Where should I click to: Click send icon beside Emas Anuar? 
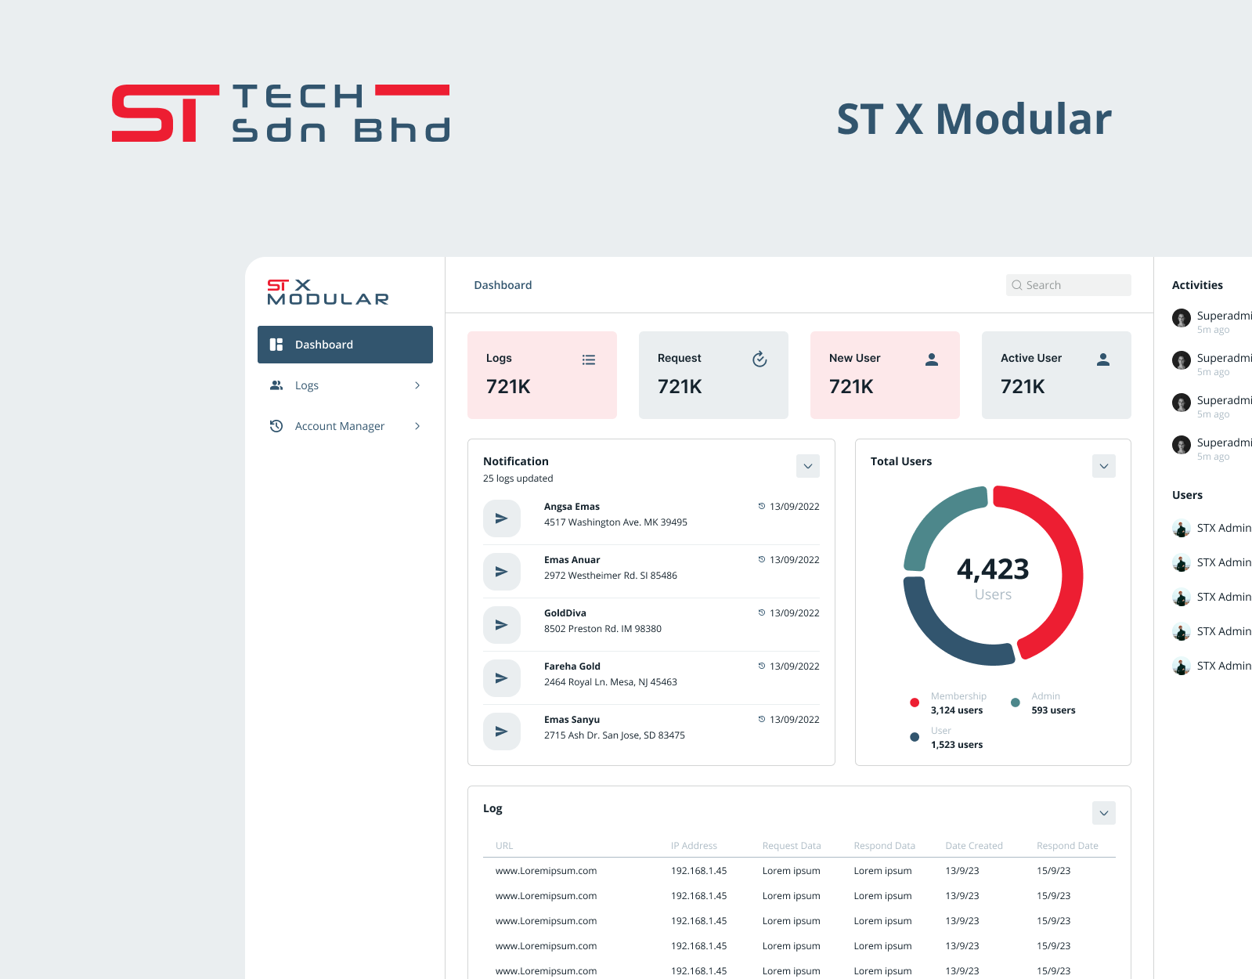[502, 572]
